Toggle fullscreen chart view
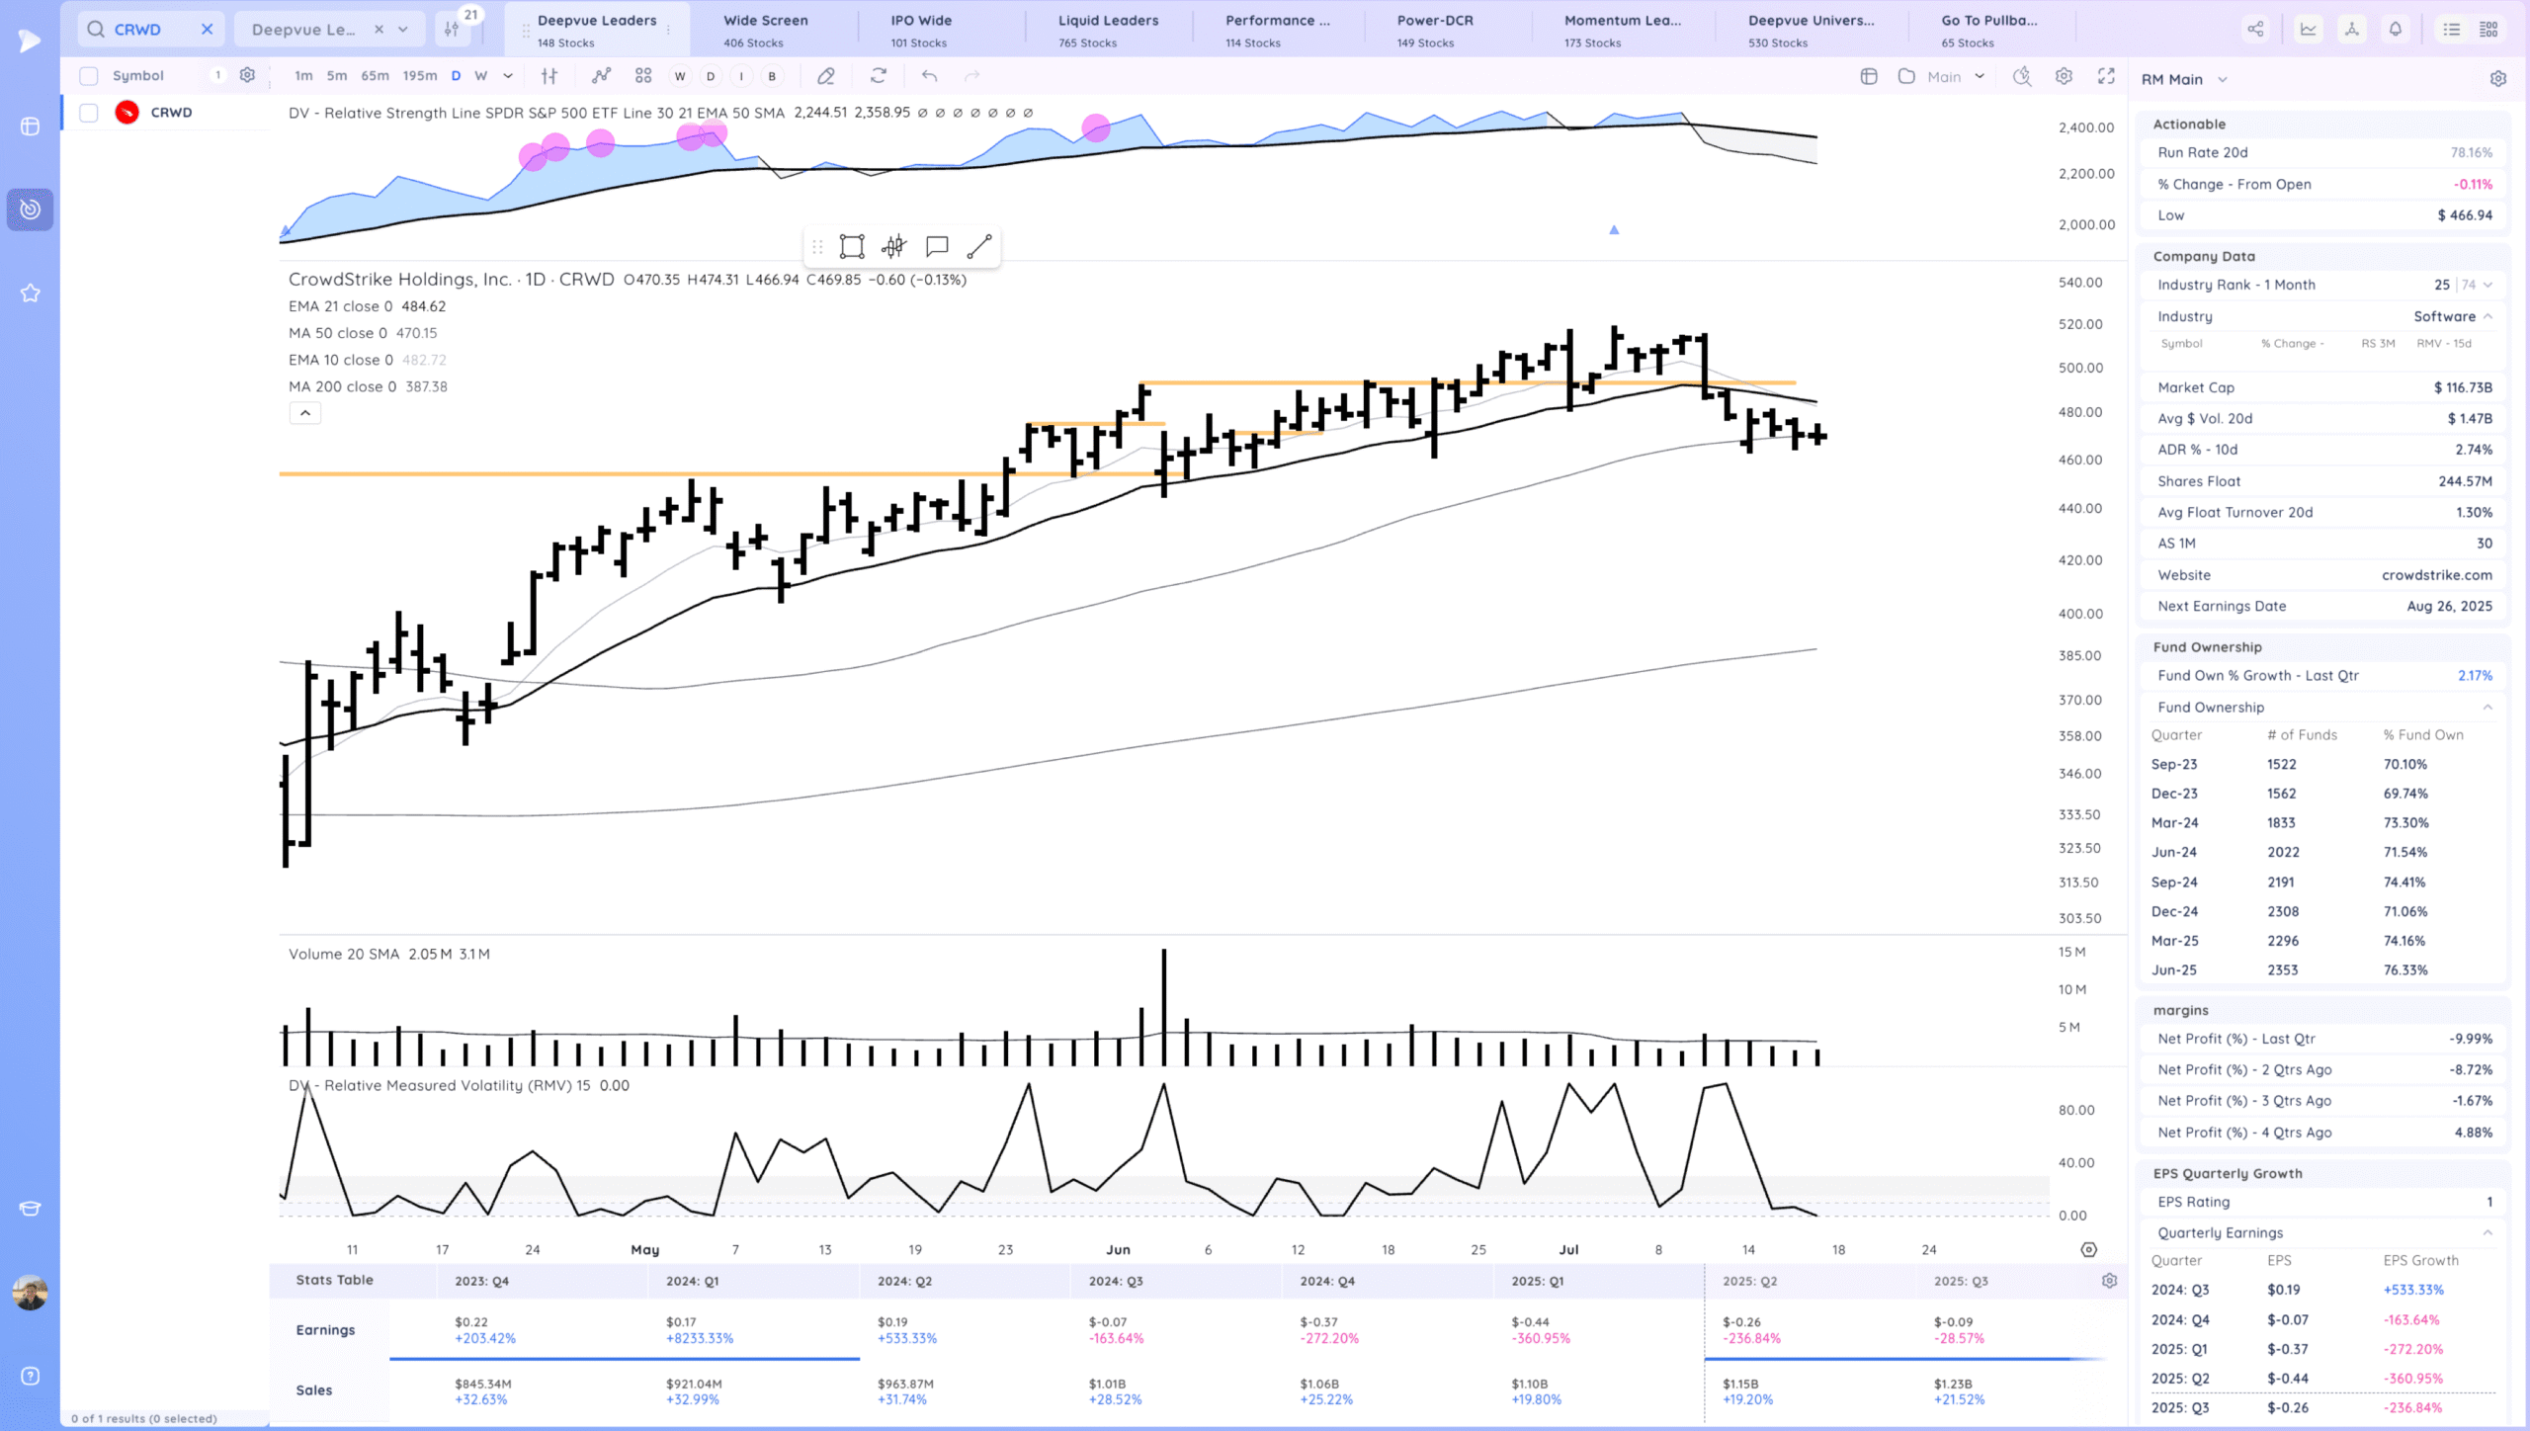Image resolution: width=2530 pixels, height=1431 pixels. (x=2106, y=76)
